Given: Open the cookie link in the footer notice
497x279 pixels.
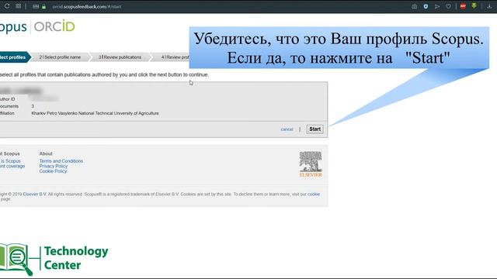Looking at the screenshot, I should point(314,195).
